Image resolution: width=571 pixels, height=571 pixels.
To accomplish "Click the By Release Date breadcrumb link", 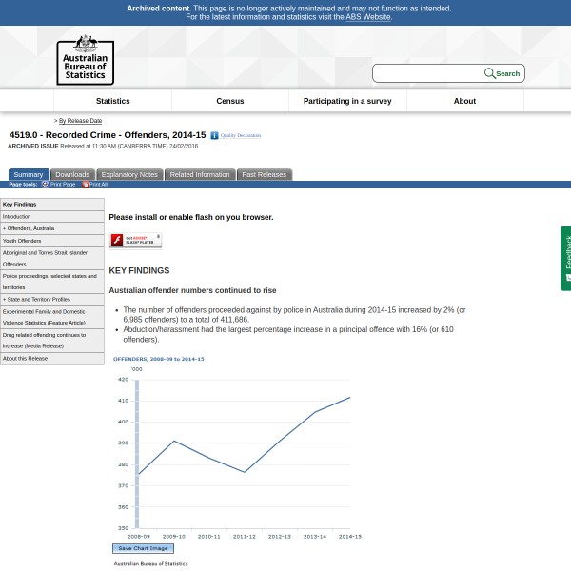I will point(80,121).
